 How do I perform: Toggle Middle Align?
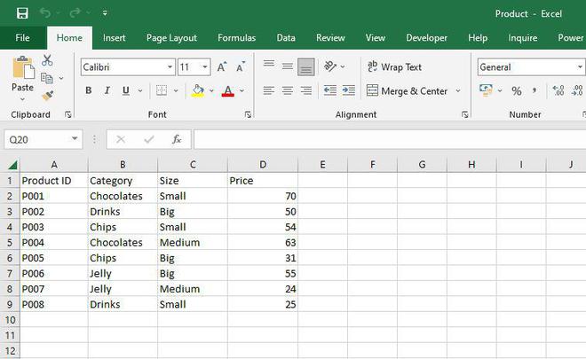pos(288,66)
